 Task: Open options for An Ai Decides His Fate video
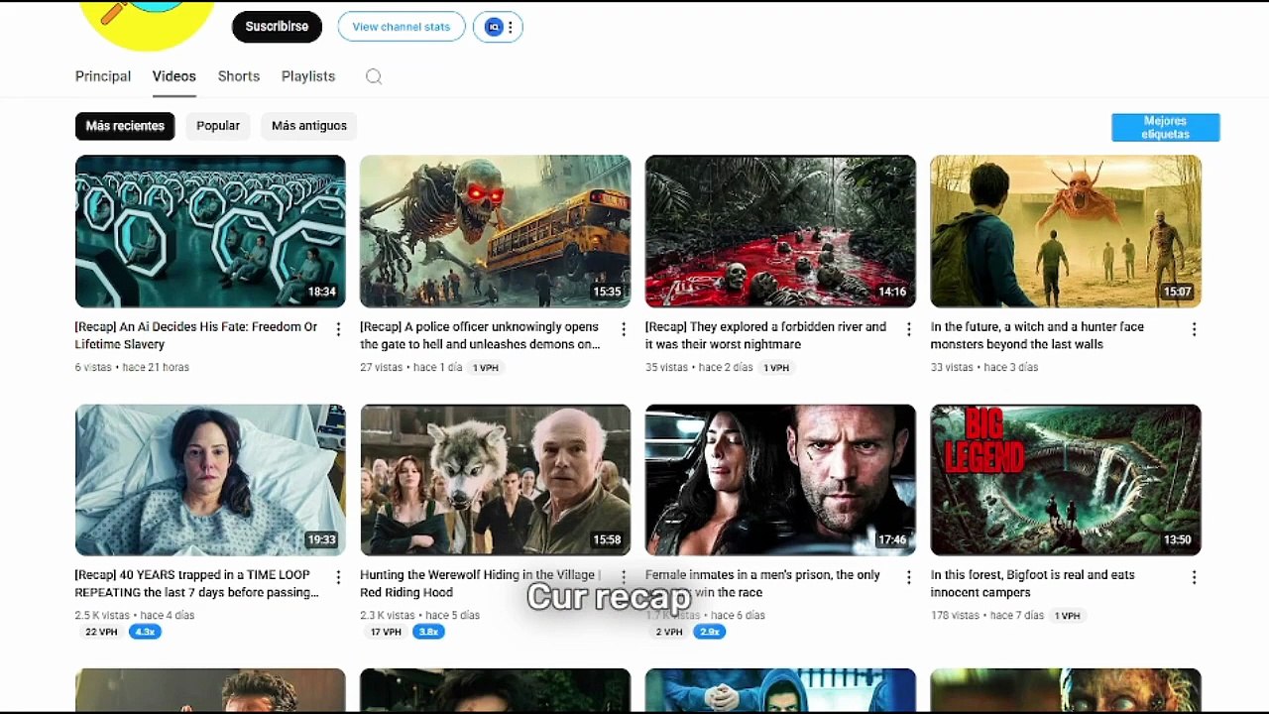(338, 328)
